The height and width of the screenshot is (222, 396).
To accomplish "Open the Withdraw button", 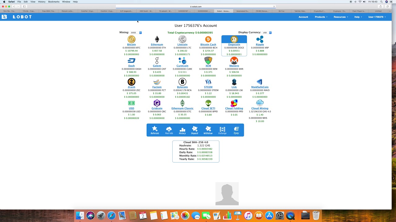I will [208, 130].
